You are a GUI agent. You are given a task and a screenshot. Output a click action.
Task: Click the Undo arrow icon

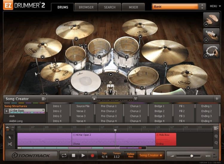(x=7, y=128)
